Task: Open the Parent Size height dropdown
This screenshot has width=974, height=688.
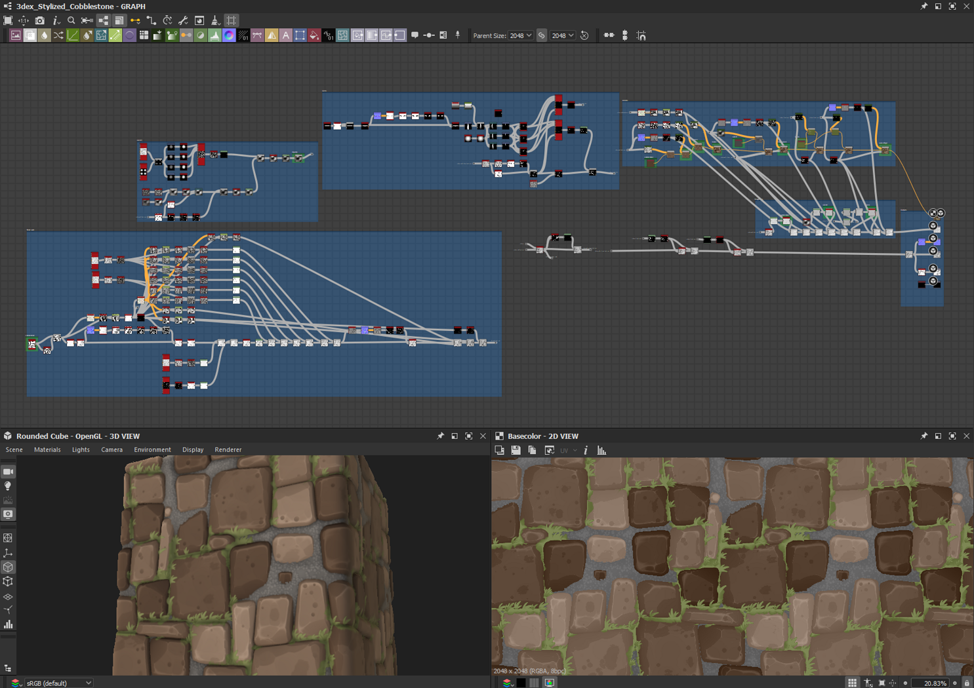Action: (x=563, y=36)
